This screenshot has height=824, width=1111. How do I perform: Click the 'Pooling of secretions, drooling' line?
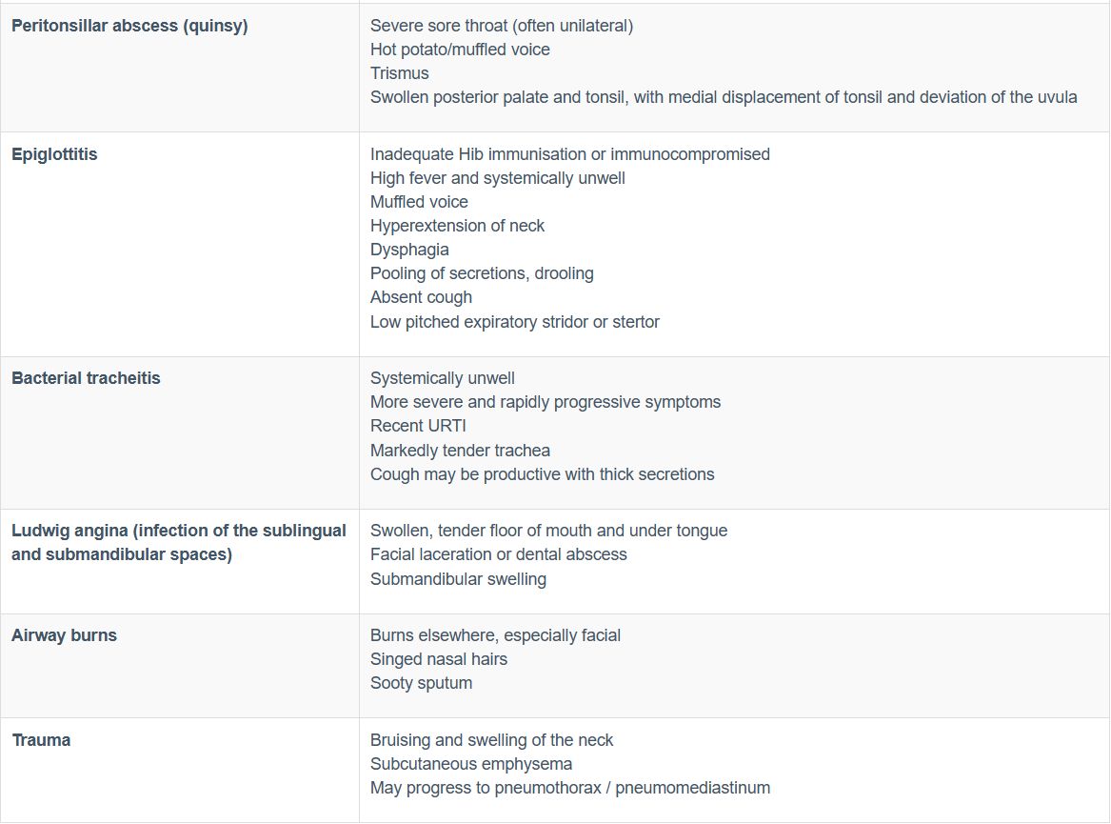click(x=482, y=273)
